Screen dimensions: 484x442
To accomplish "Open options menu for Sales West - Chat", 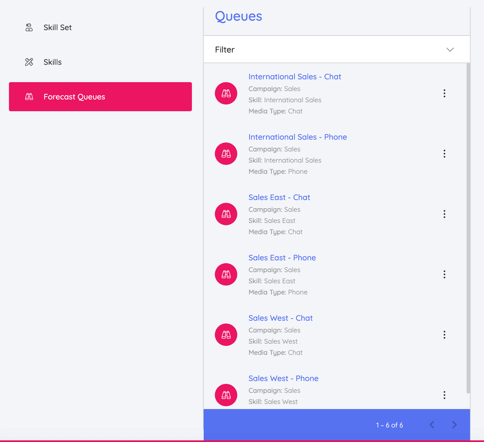I will coord(444,335).
